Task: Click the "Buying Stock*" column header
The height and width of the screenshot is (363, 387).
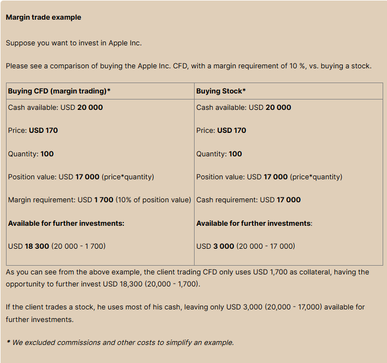Action: coord(221,91)
